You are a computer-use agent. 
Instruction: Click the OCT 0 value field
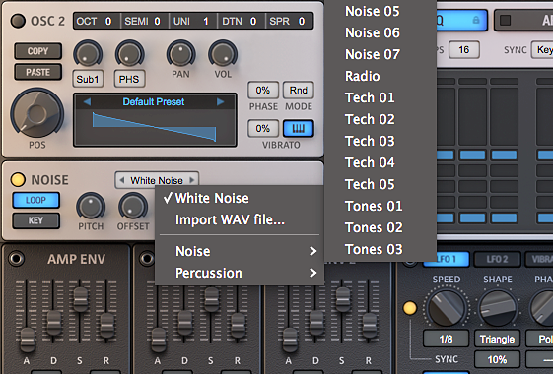[97, 21]
